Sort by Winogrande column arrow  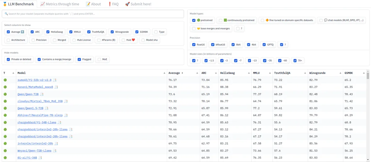point(340,73)
